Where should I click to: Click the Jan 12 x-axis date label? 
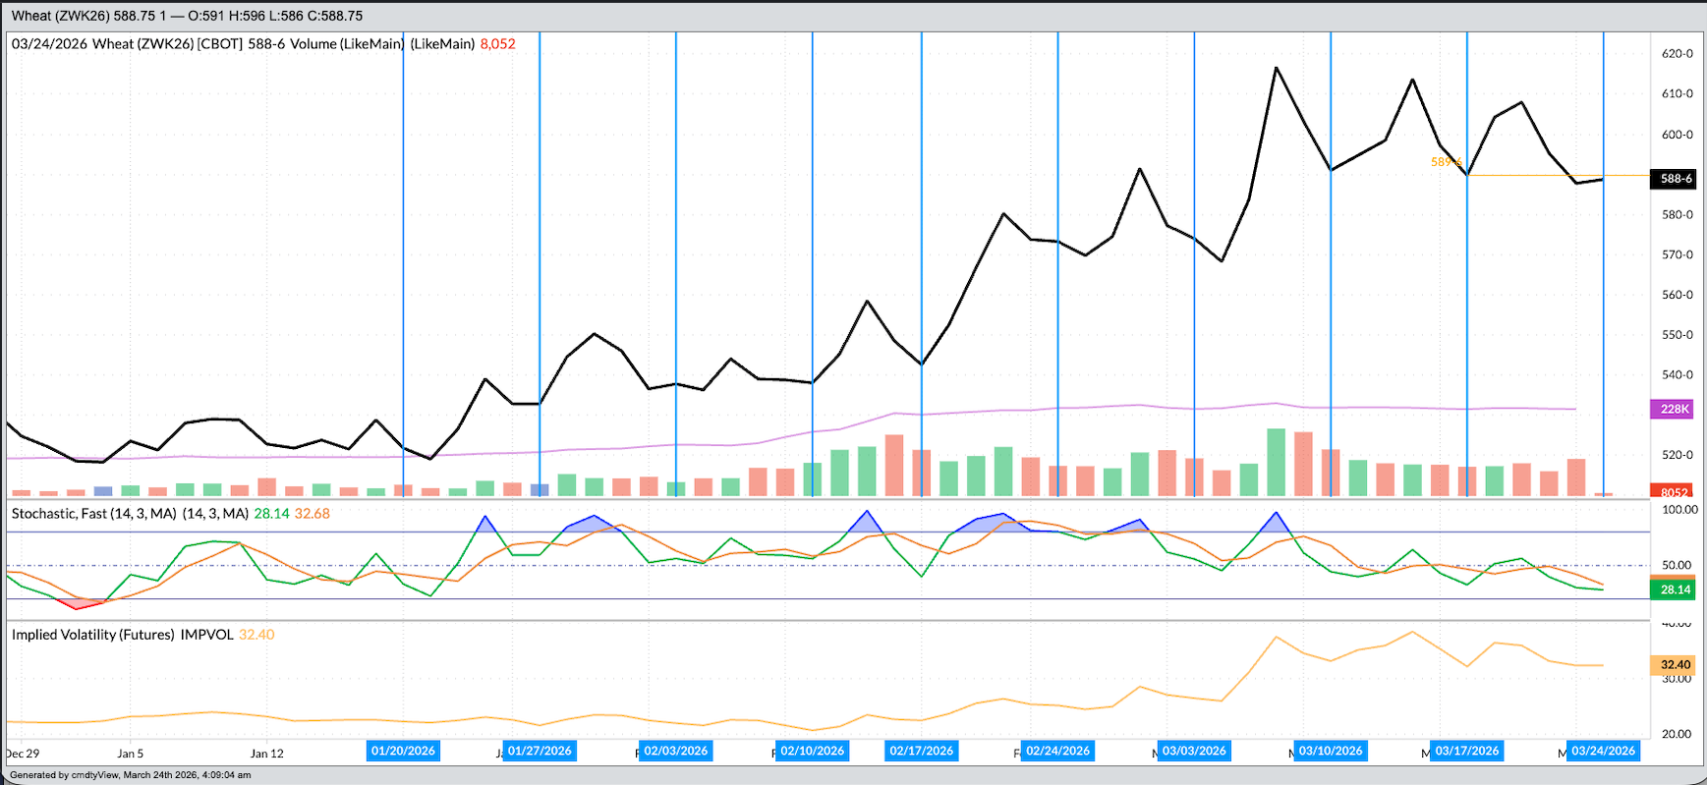[266, 754]
